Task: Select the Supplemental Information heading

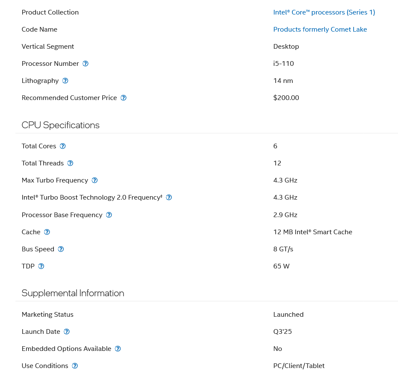Action: 73,293
